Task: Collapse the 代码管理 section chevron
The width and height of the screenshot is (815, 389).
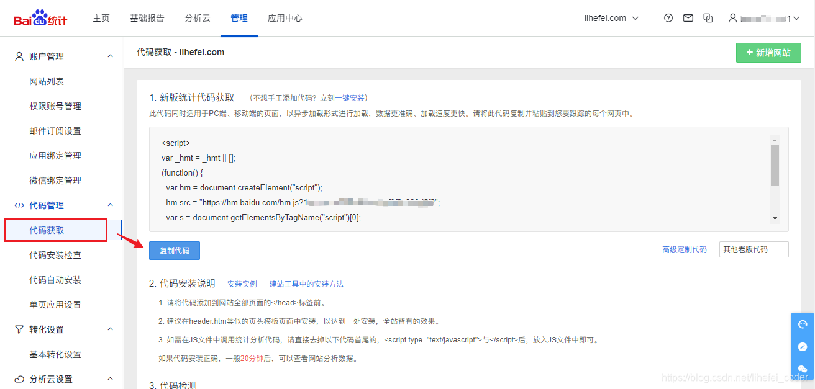Action: click(111, 205)
